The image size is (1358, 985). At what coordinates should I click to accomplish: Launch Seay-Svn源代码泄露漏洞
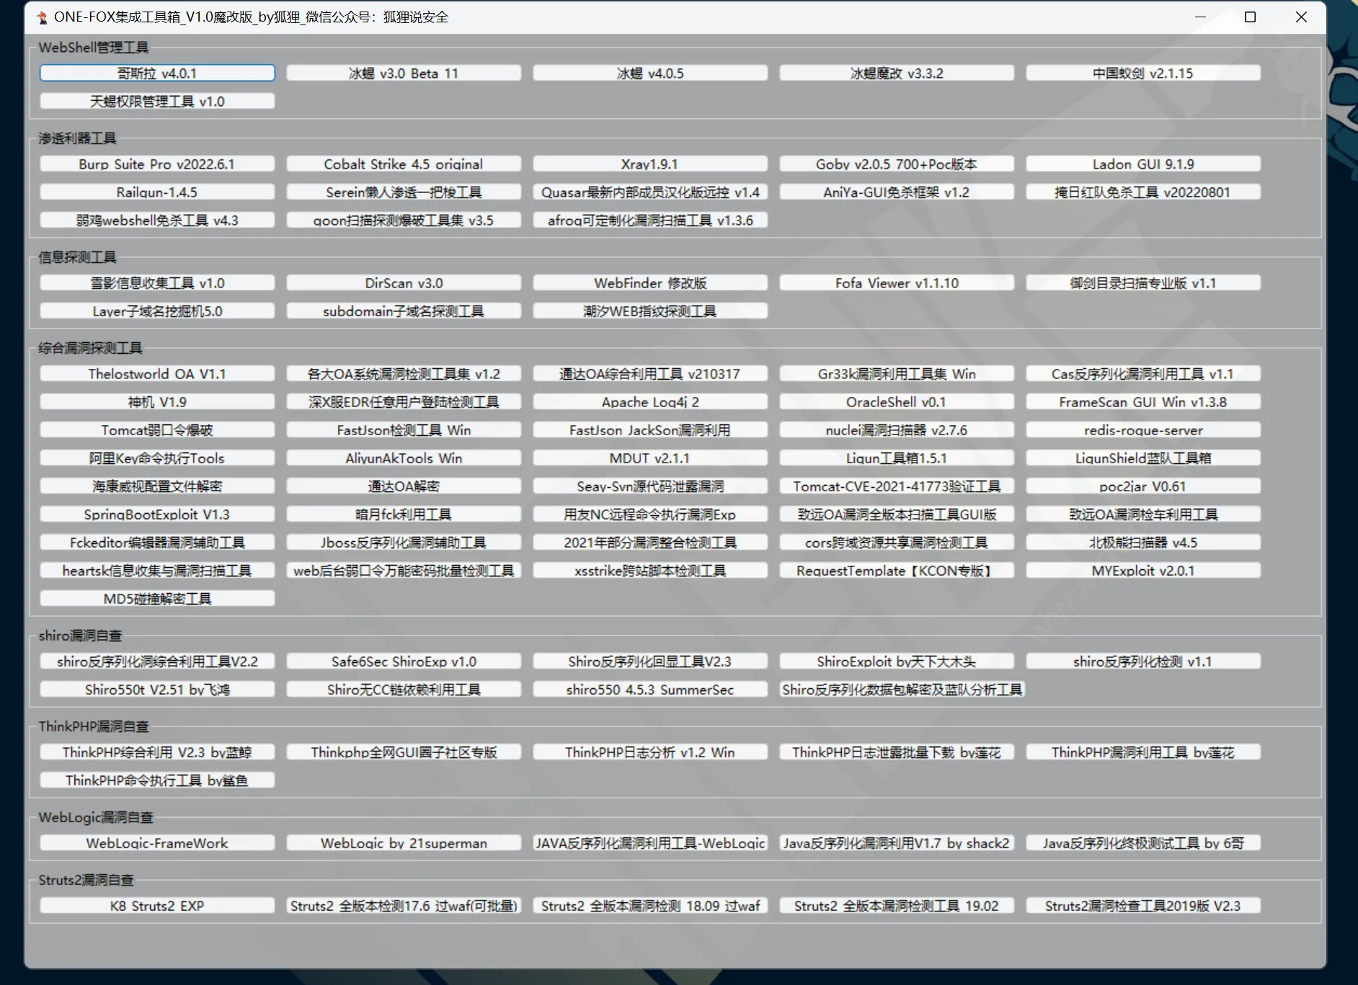650,486
